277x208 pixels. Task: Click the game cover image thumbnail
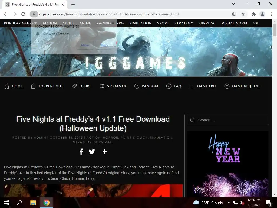(93, 191)
